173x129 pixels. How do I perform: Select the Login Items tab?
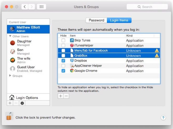tap(119, 20)
